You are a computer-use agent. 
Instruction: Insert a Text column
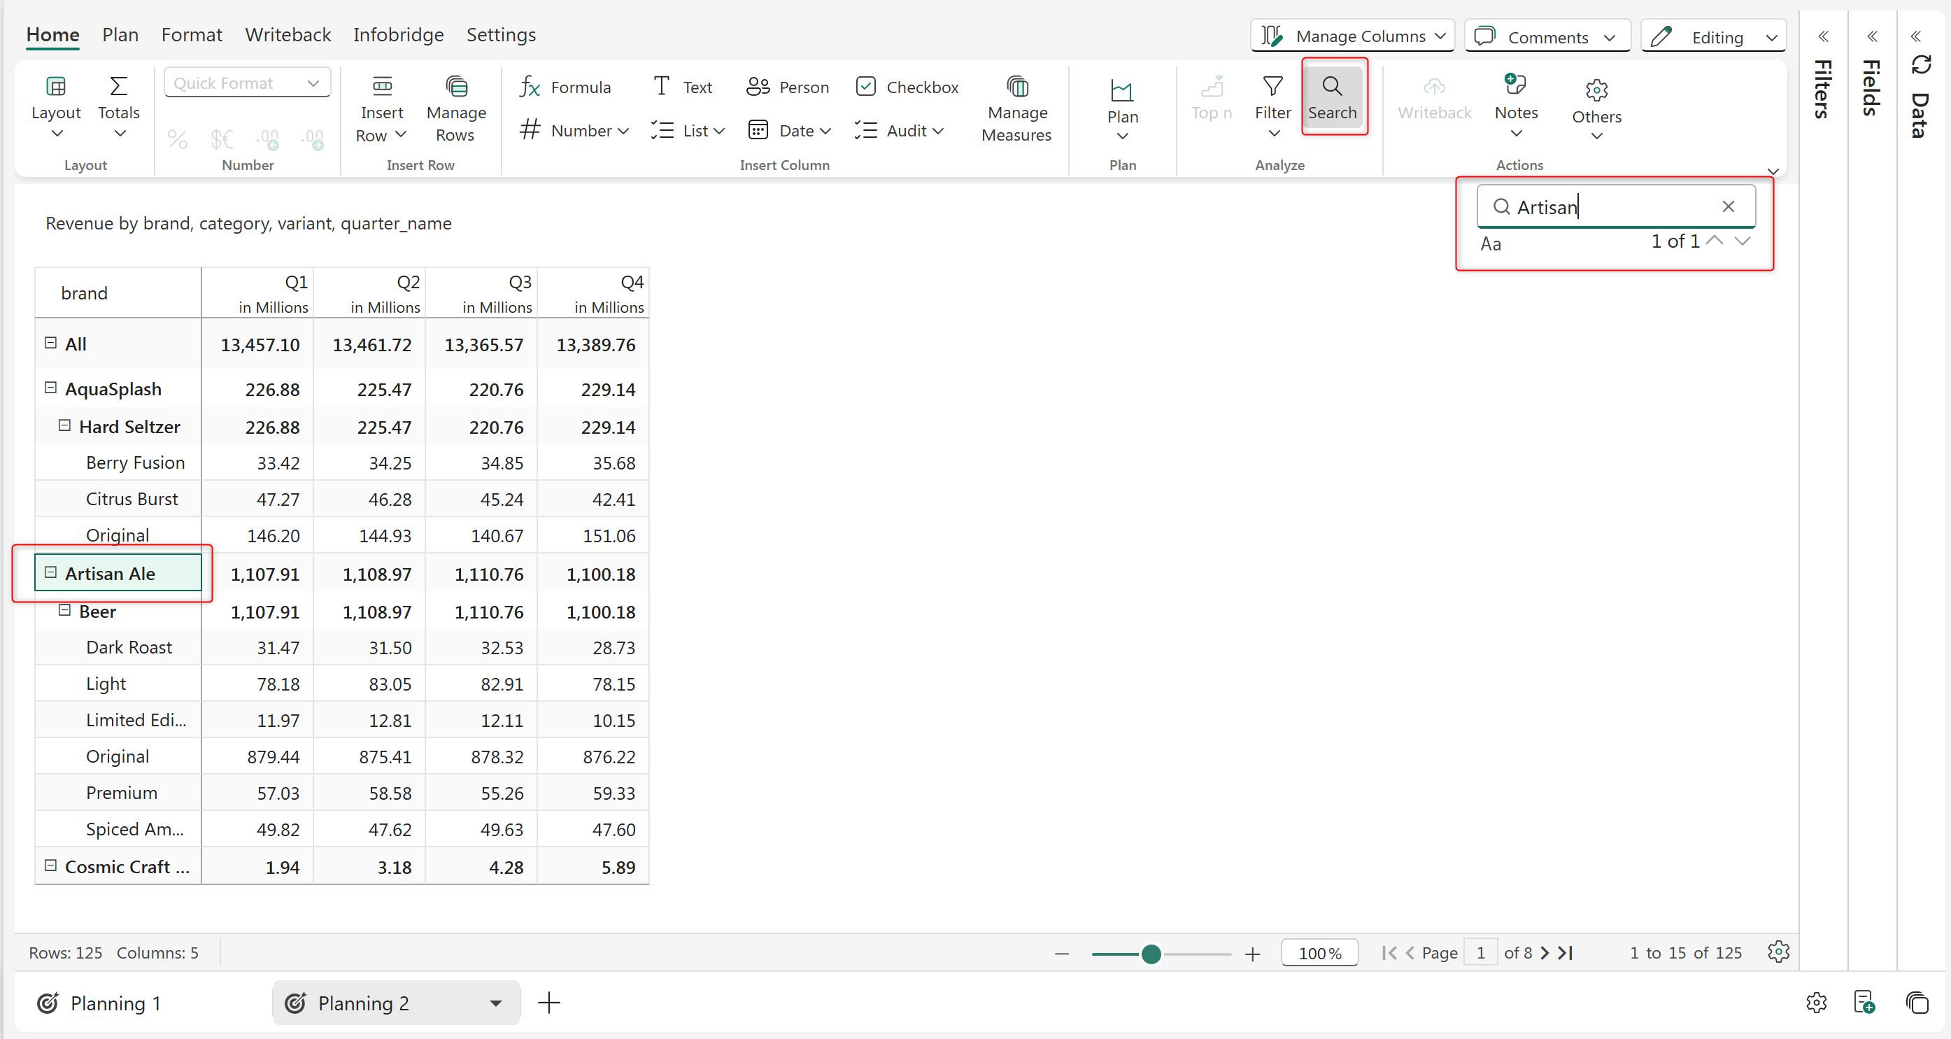[681, 87]
